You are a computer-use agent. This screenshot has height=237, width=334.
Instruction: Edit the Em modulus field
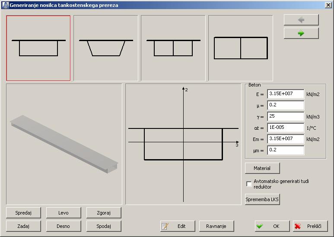286,139
